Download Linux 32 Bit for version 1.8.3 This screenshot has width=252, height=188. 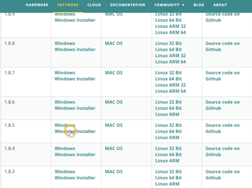[x=169, y=172]
